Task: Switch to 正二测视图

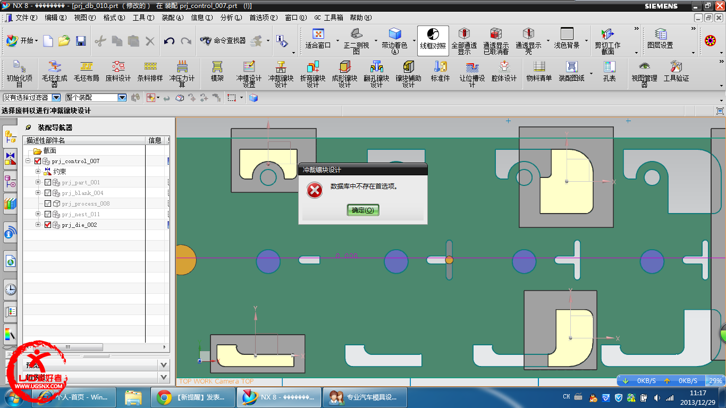Action: [x=356, y=41]
